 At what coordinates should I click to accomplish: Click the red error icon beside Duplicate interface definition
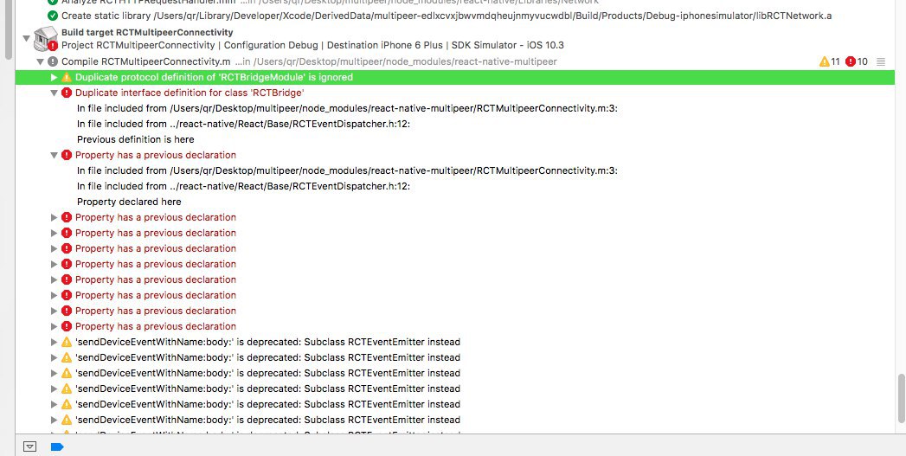coord(67,93)
